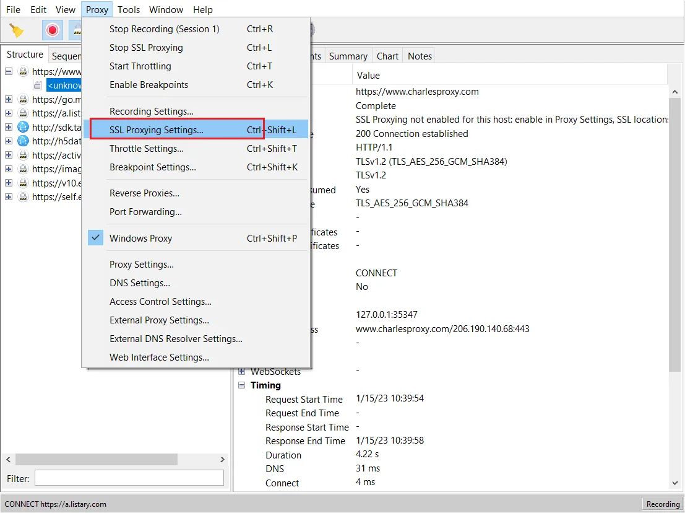Click the red record button in toolbar
The image size is (685, 513).
click(53, 30)
